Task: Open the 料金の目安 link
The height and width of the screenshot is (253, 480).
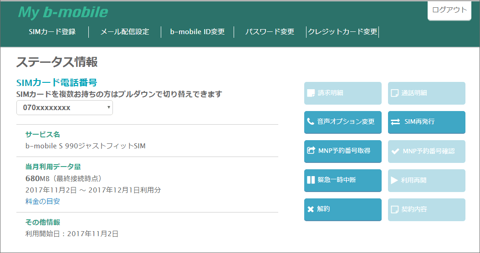Action: 42,201
